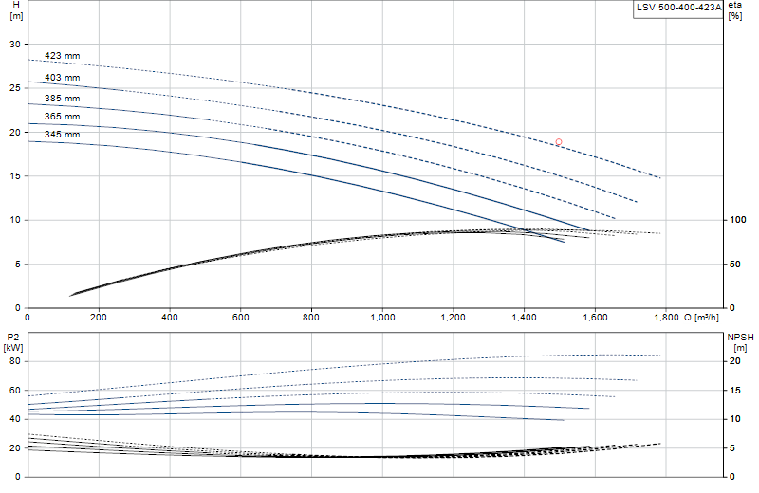Click the 365 mm impeller curve label

[x=62, y=116]
